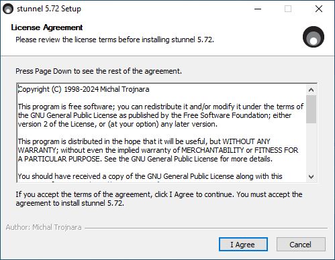Click the 'License Agreement' heading
Image resolution: width=335 pixels, height=260 pixels.
coord(47,27)
